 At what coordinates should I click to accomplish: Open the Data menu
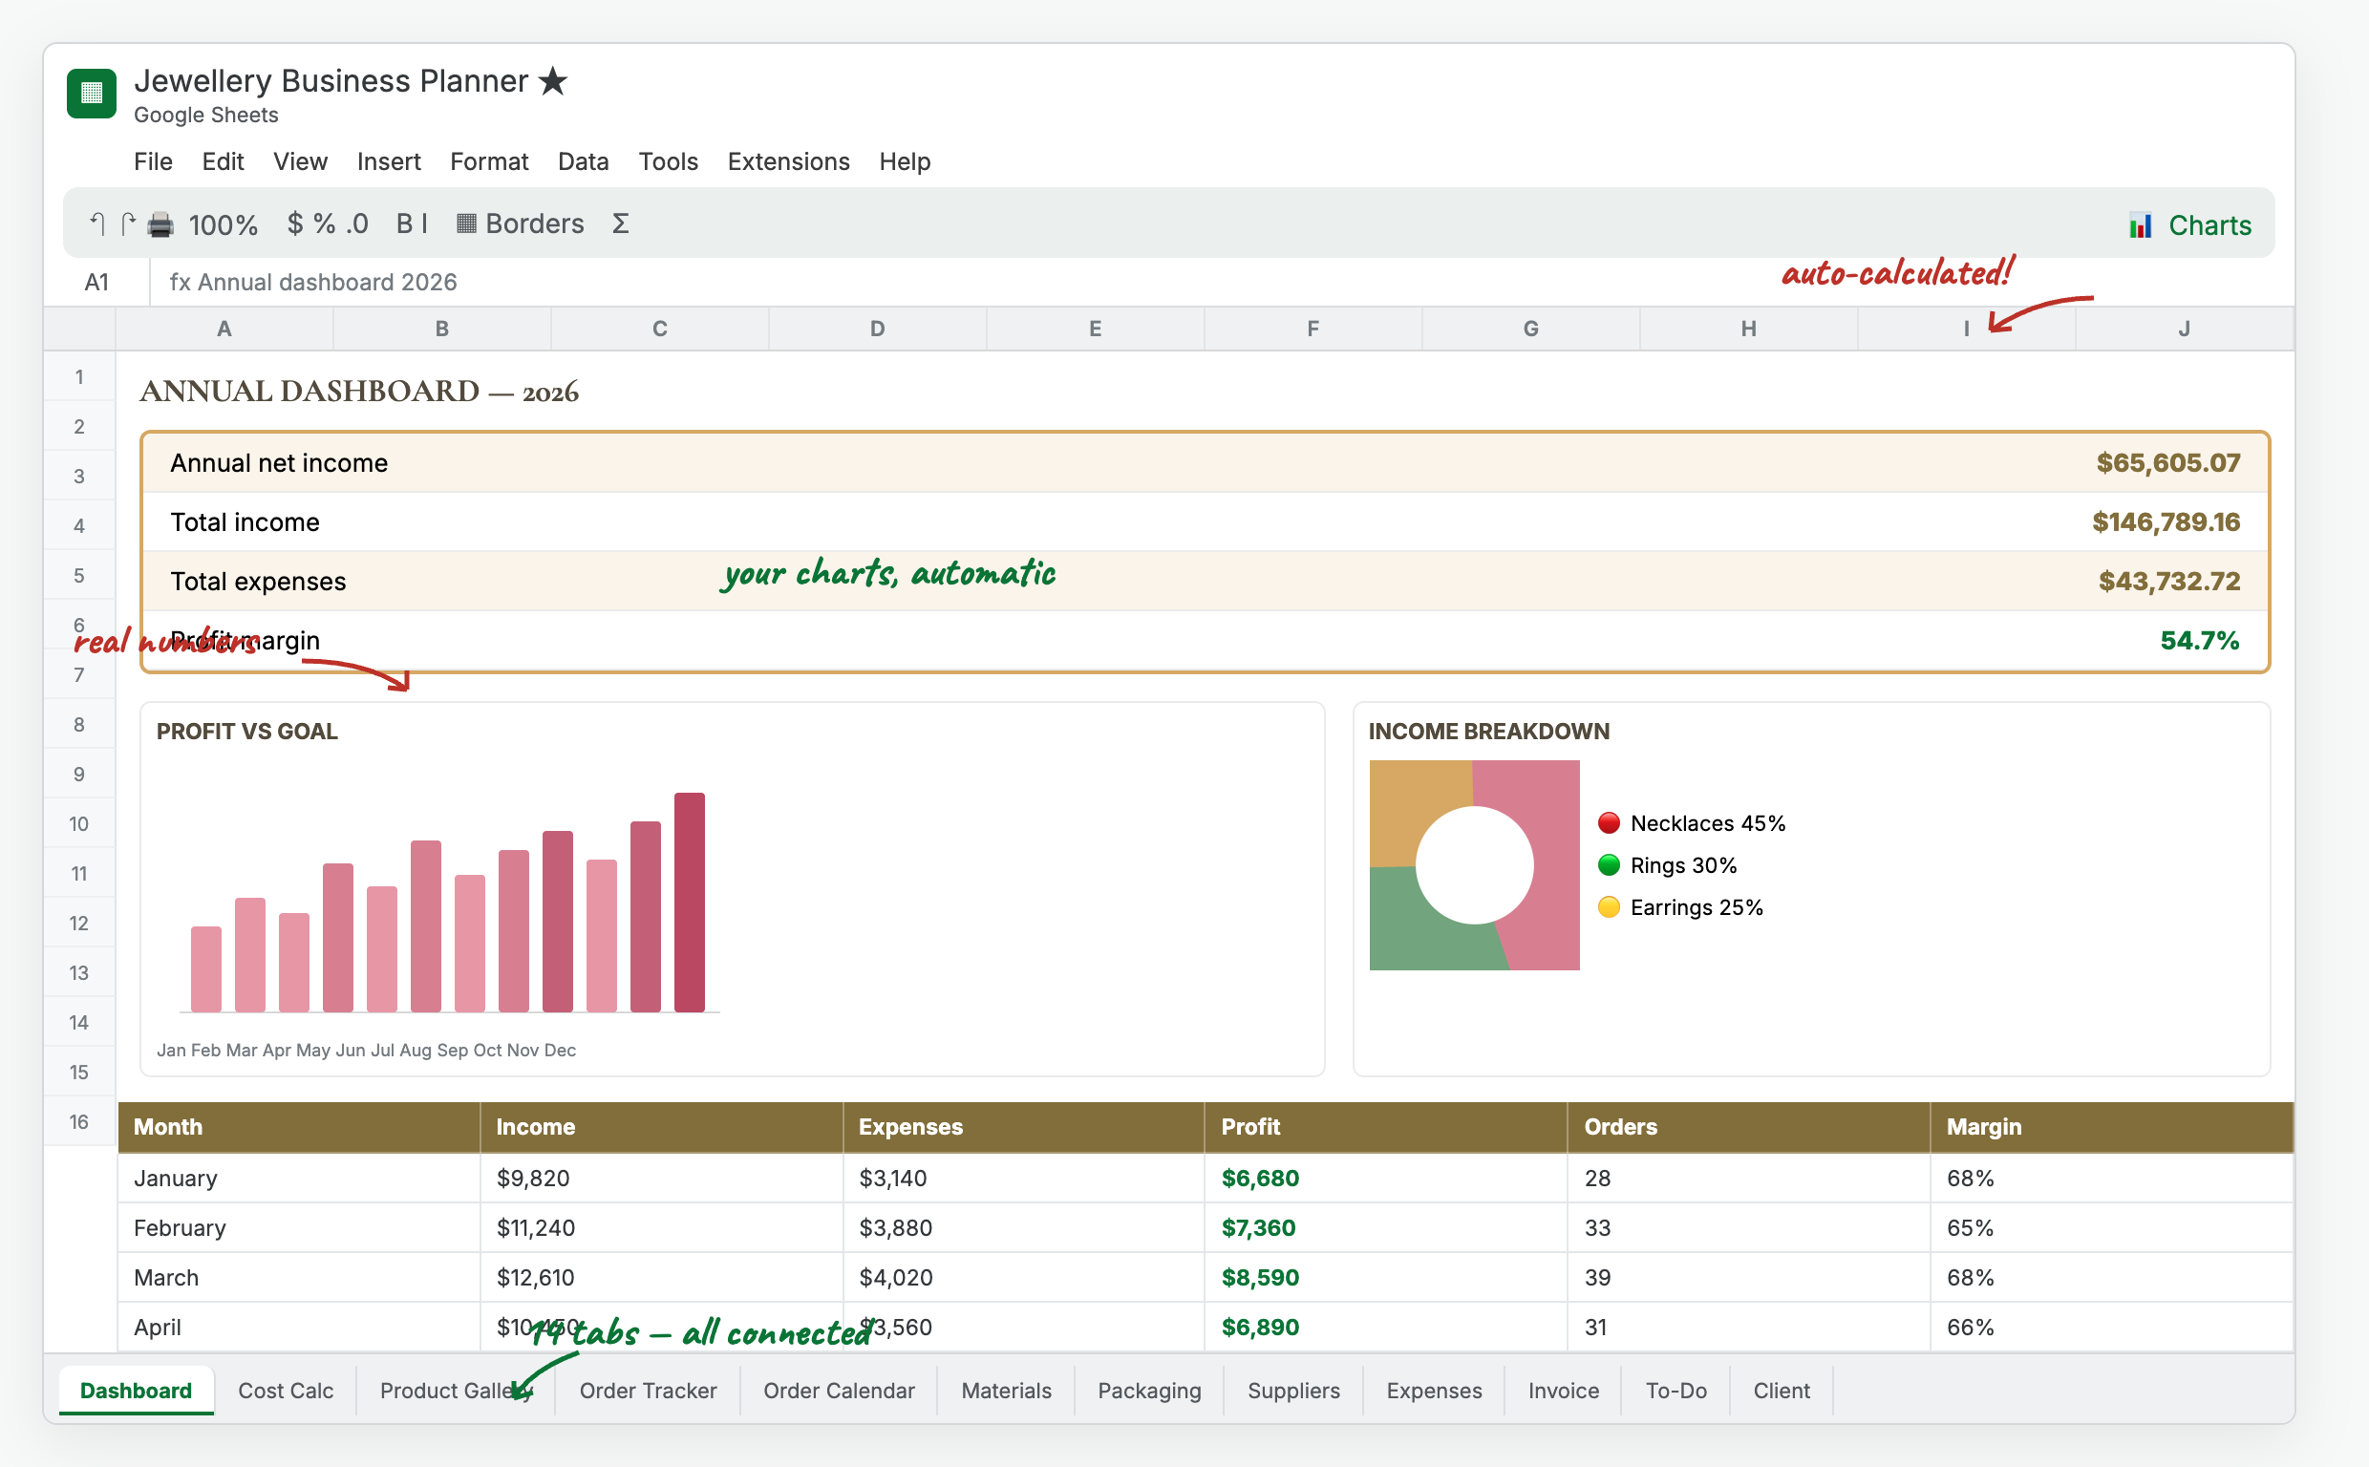583,161
